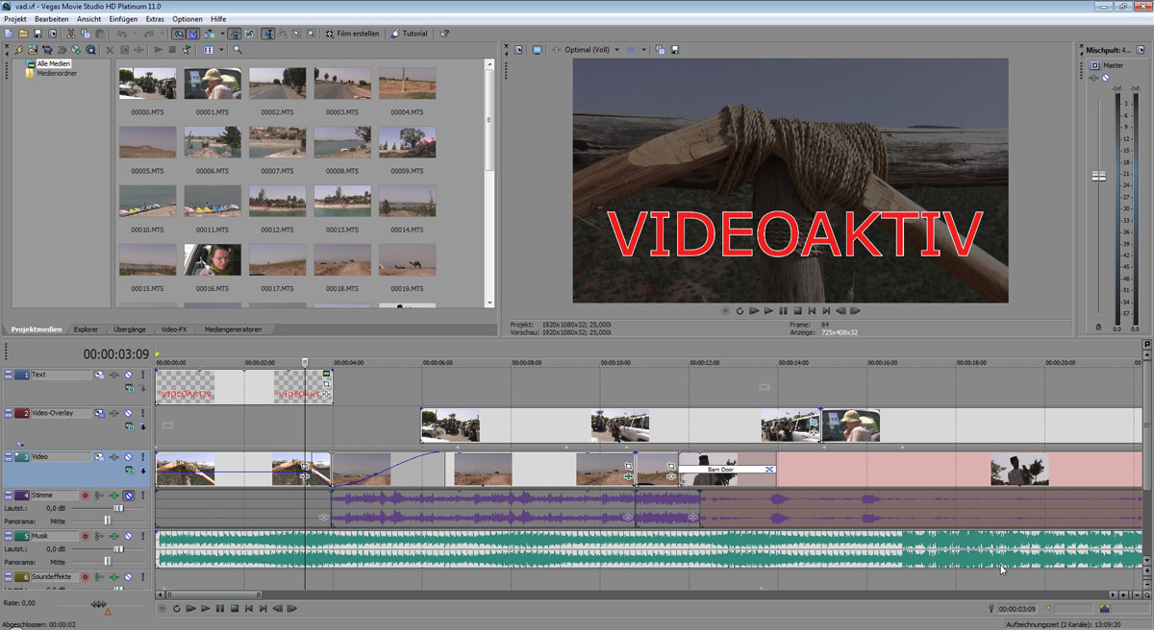Open auto ripple mode dropdown arrow
1154x630 pixels.
(x=222, y=34)
